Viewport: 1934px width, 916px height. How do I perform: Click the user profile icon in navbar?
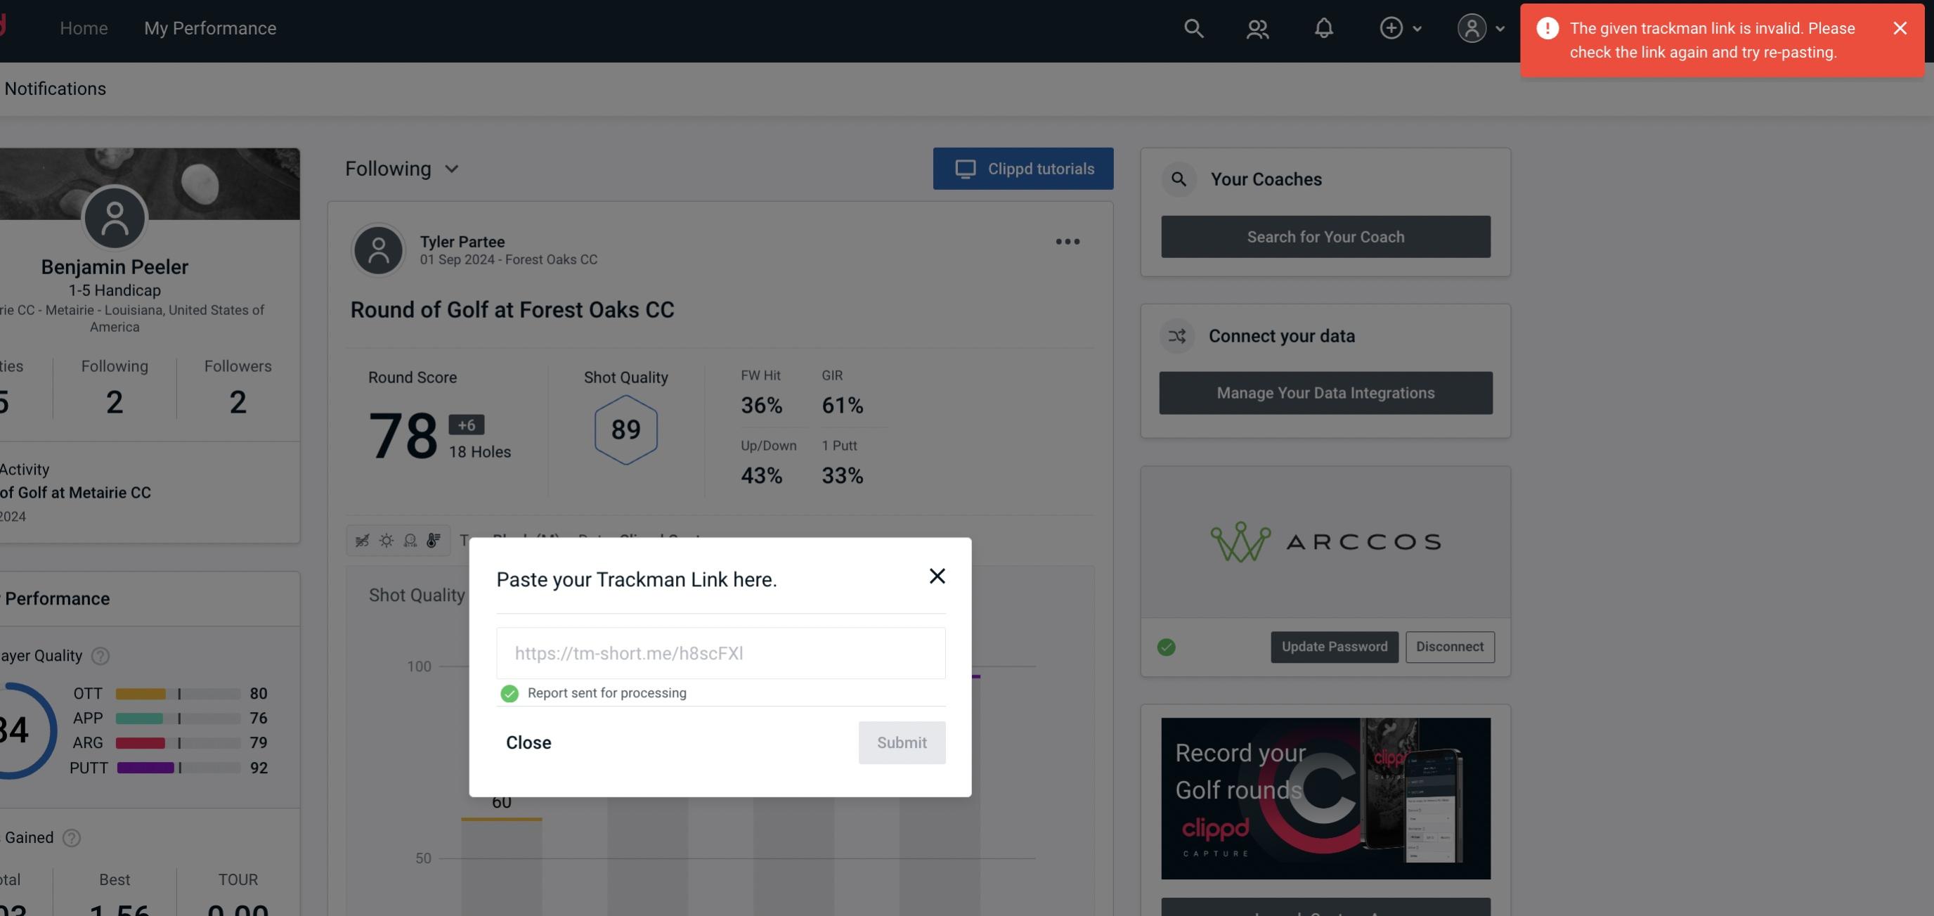(1469, 27)
